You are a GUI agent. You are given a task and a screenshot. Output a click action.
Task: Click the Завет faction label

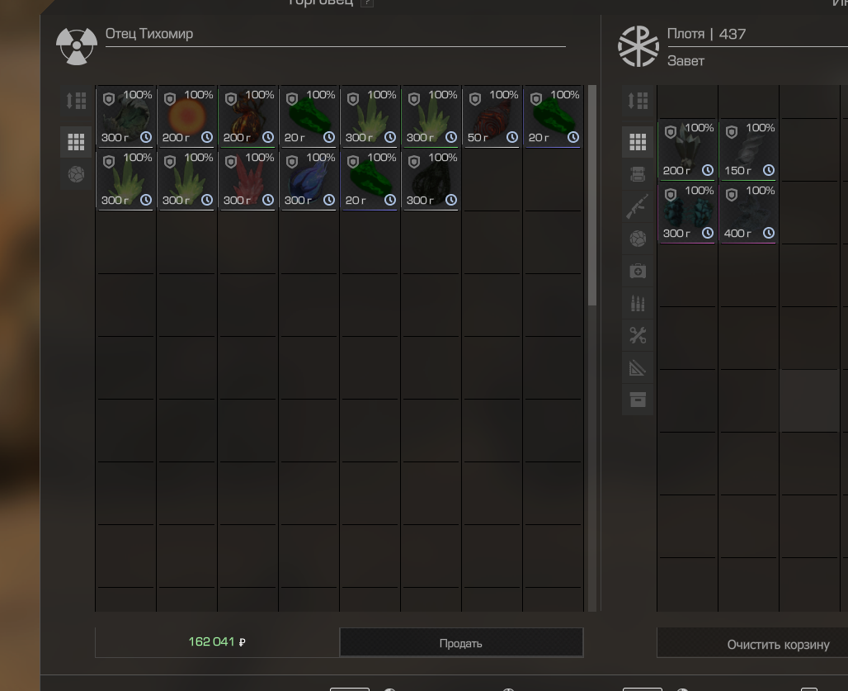(x=685, y=61)
